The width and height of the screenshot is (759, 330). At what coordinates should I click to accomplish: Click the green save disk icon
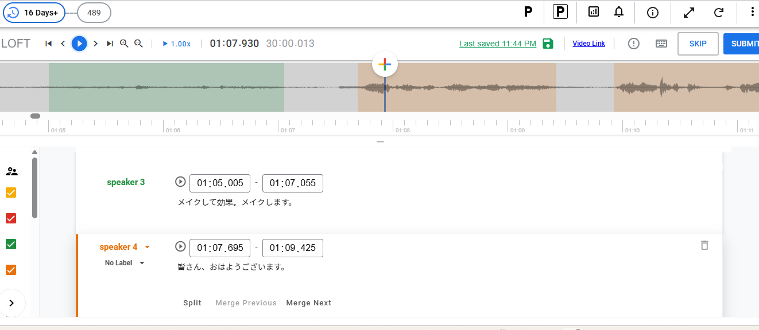pos(548,44)
